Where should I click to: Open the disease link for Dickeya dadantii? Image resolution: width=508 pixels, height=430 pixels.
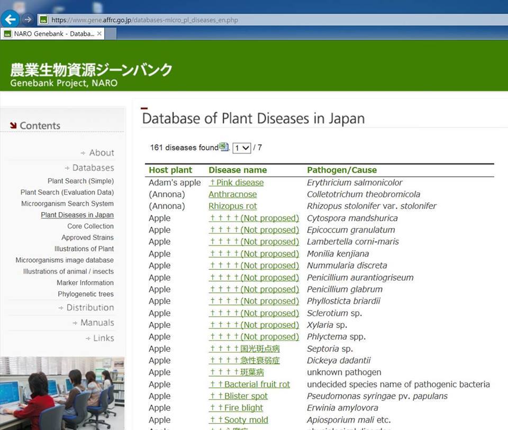244,360
